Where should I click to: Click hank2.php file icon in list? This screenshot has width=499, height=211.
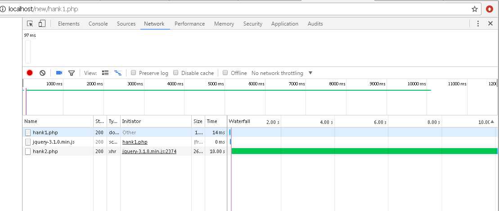tap(28, 151)
